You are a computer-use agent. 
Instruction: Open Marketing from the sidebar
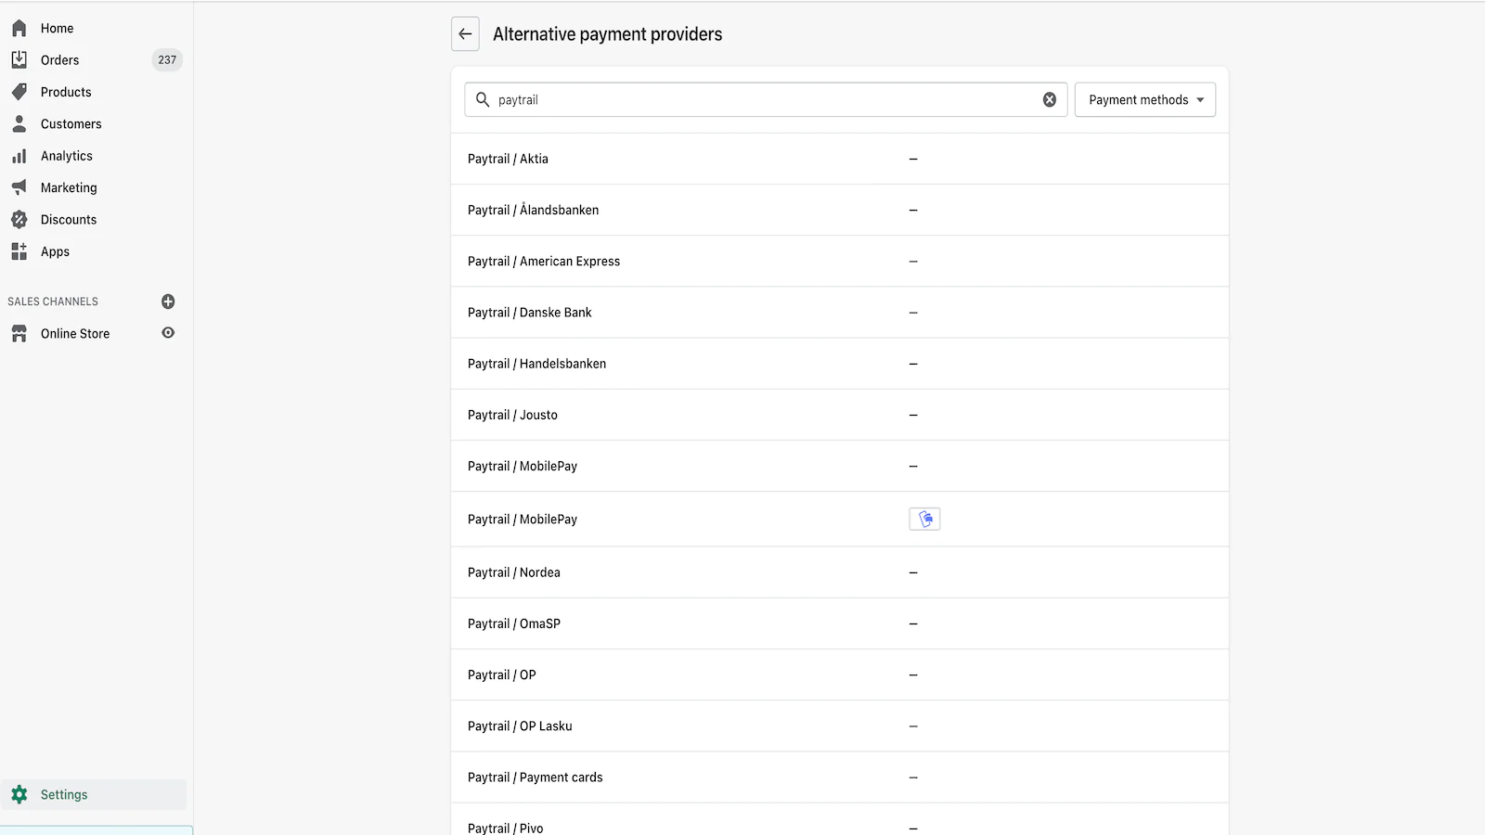pos(69,187)
